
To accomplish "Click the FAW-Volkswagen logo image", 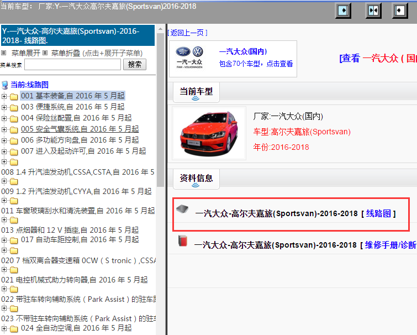I will pos(189,57).
